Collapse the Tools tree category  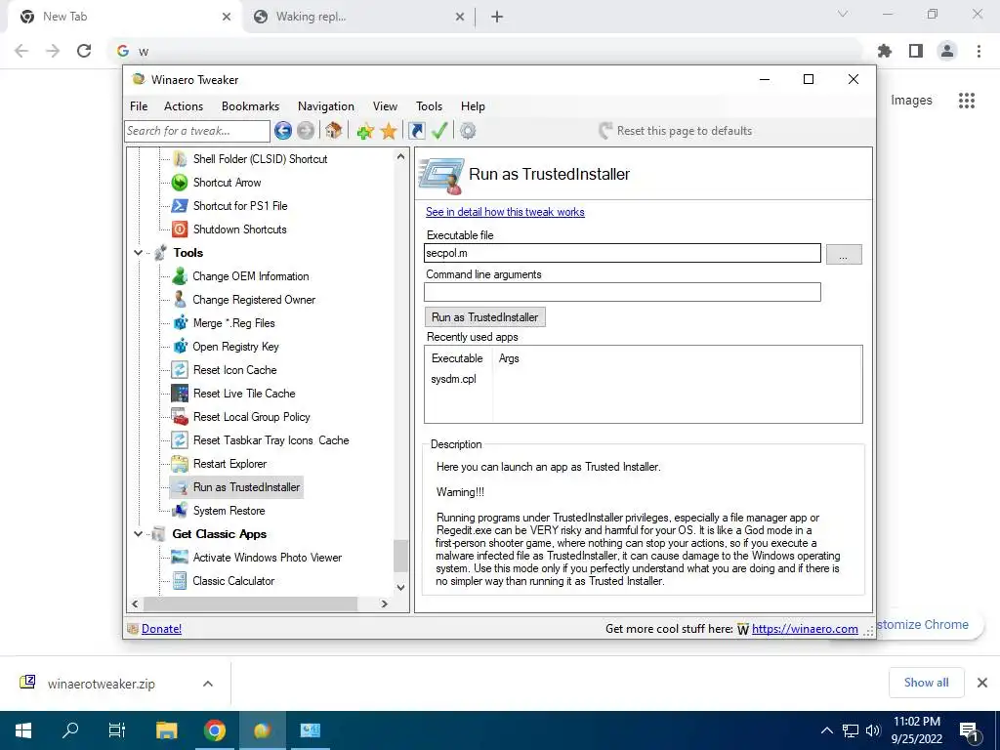(x=138, y=253)
